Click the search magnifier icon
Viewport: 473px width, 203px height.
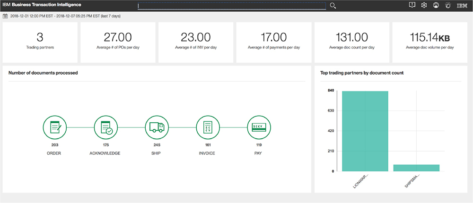pyautogui.click(x=333, y=6)
